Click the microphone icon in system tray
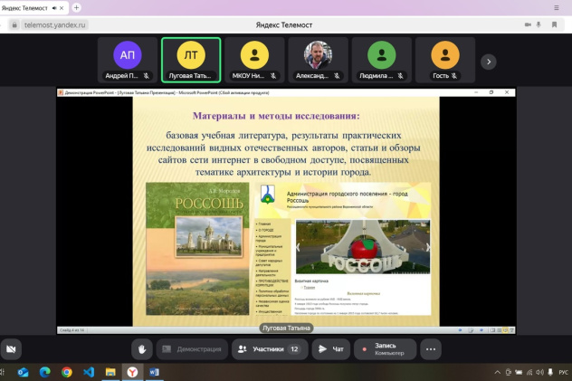The height and width of the screenshot is (381, 572). pos(550,372)
